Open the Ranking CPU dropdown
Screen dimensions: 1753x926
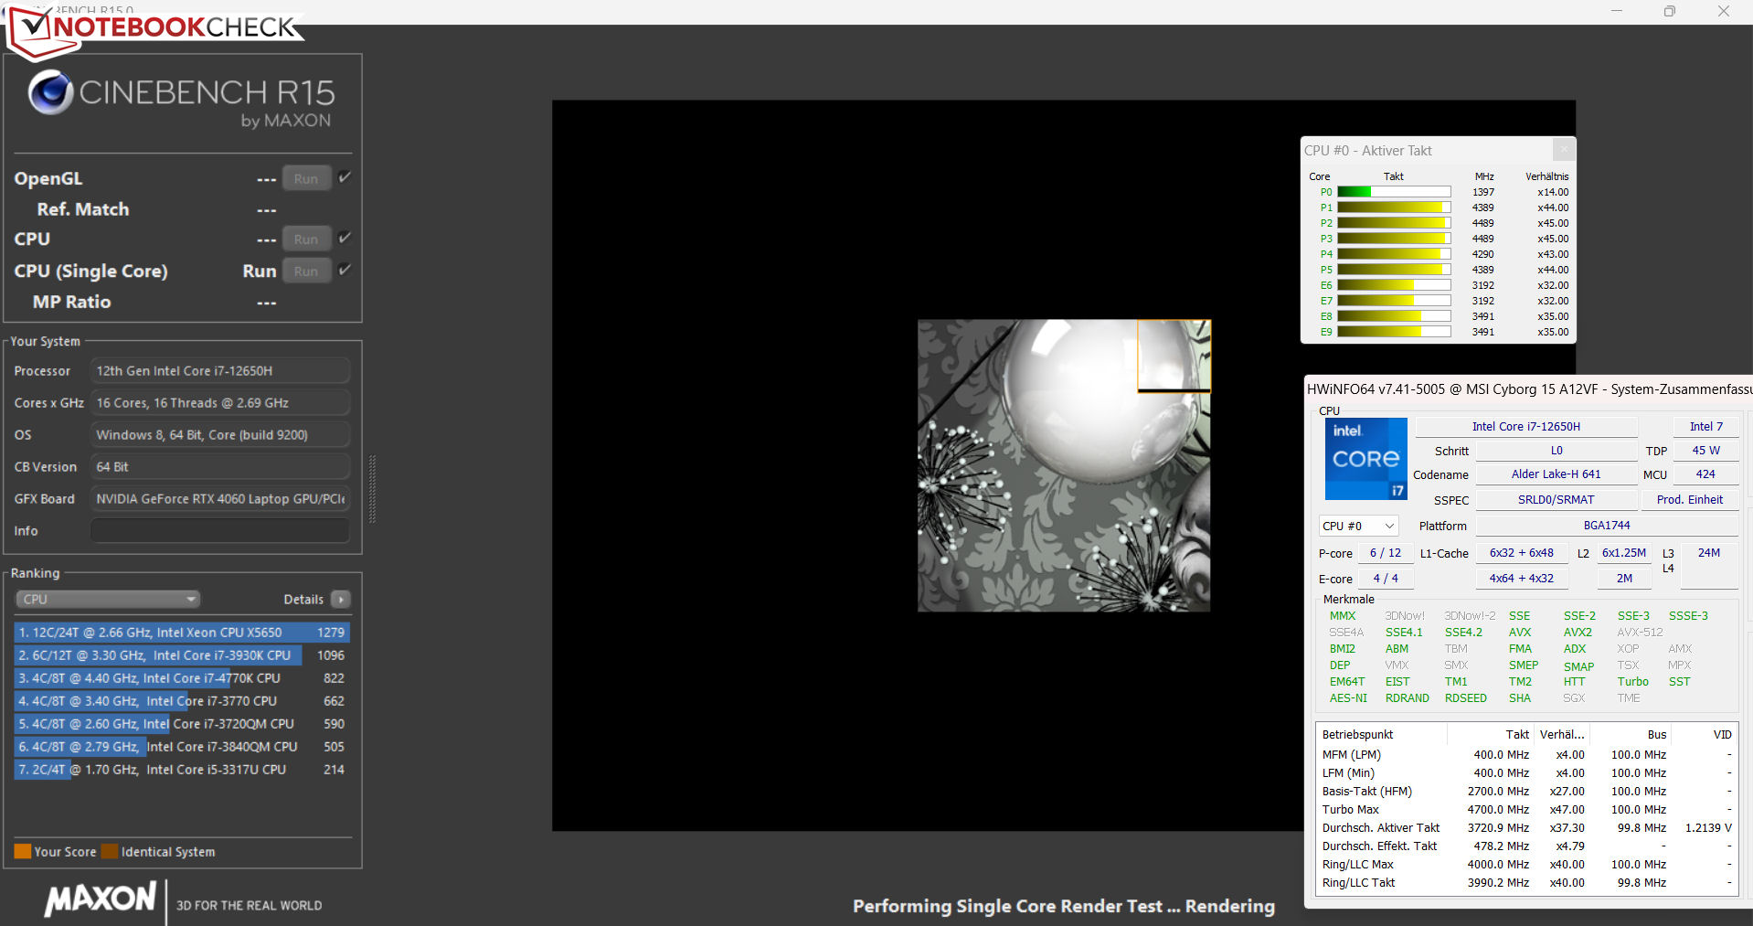point(108,600)
